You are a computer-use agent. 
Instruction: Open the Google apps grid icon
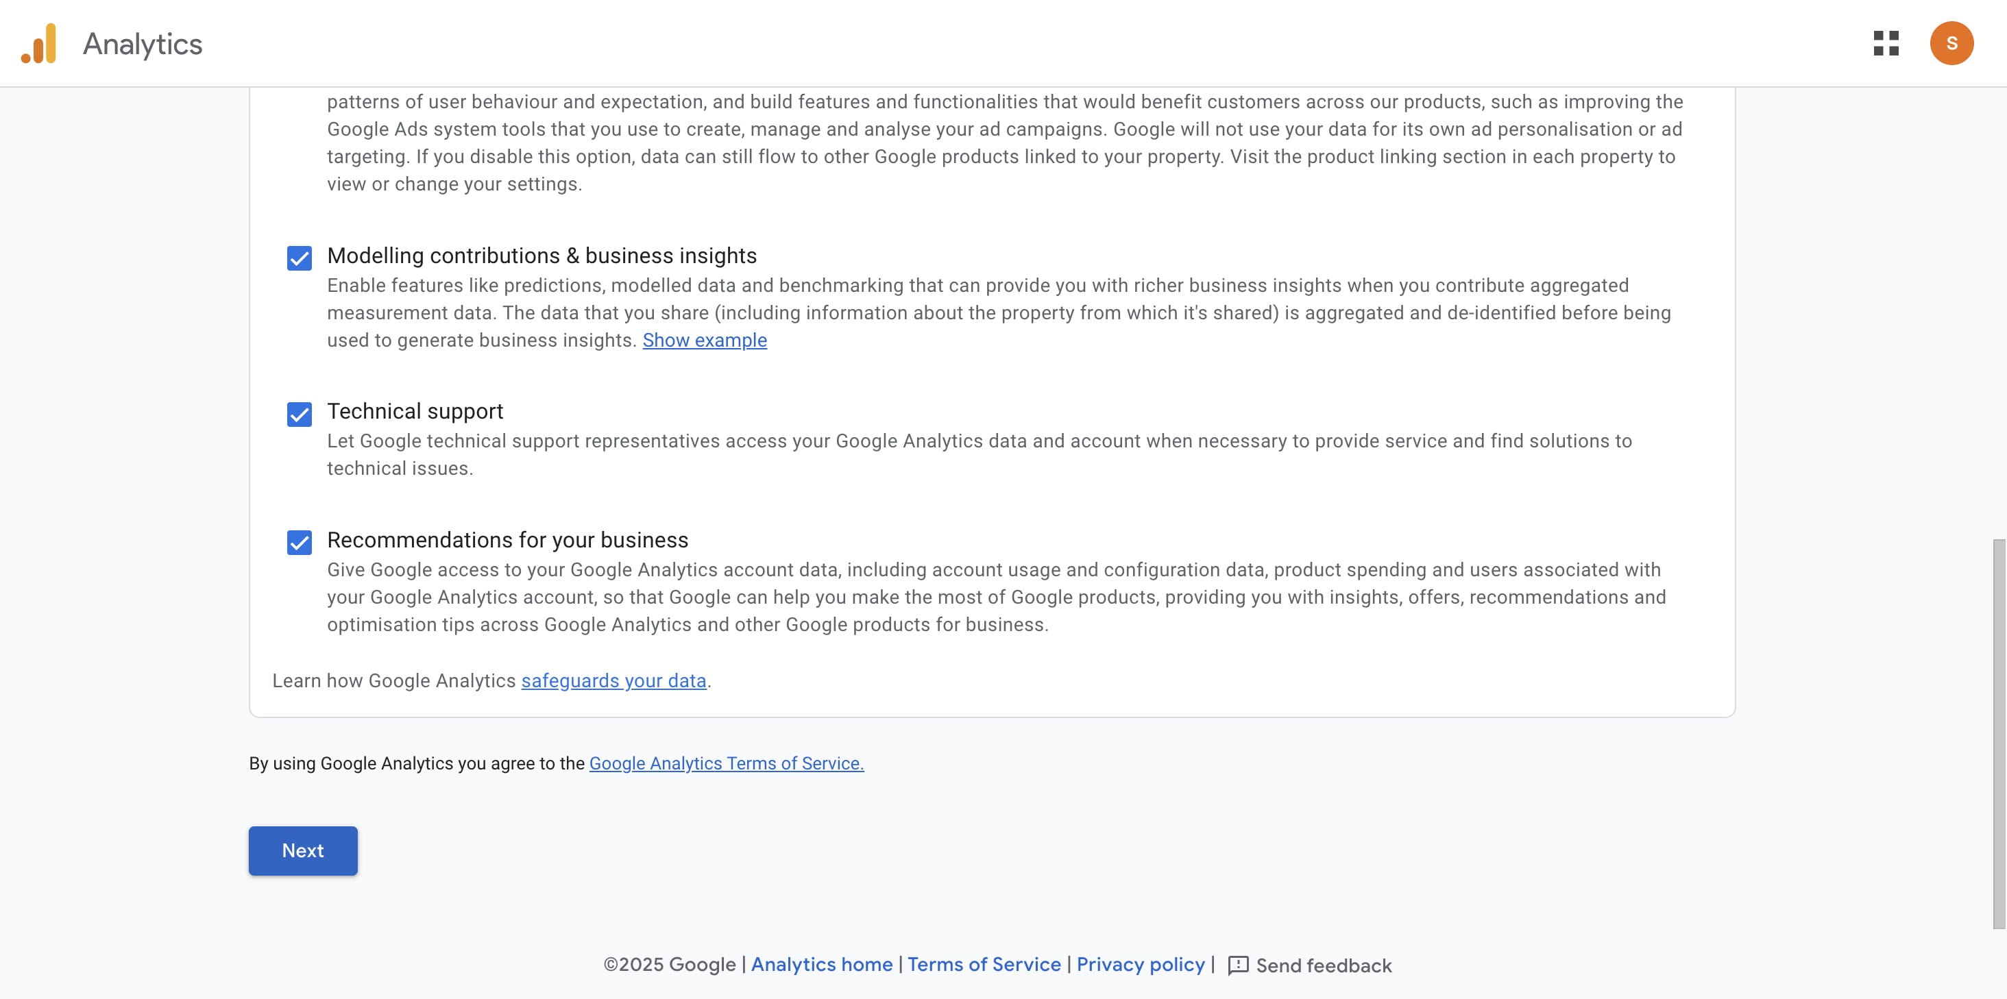coord(1886,44)
